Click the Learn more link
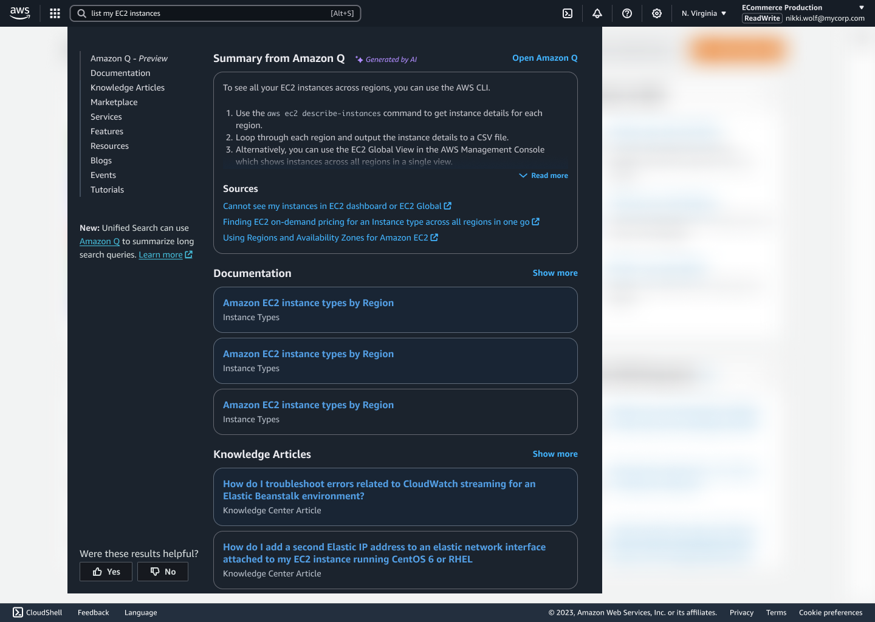875x622 pixels. tap(160, 255)
